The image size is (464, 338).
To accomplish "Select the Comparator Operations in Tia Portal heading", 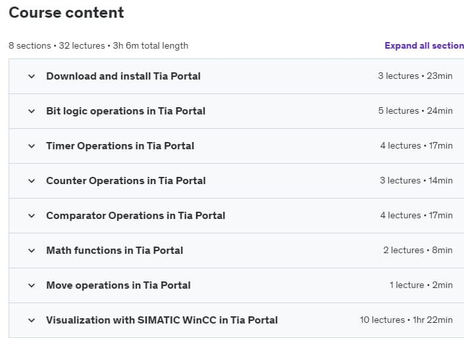I will tap(136, 216).
